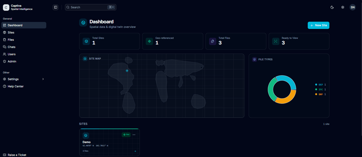This screenshot has width=362, height=157.
Task: Click the ⌘K shortcut badge
Action: (x=111, y=7)
